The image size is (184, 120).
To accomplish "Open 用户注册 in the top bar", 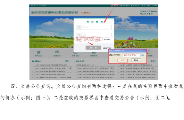I will 125,5.
